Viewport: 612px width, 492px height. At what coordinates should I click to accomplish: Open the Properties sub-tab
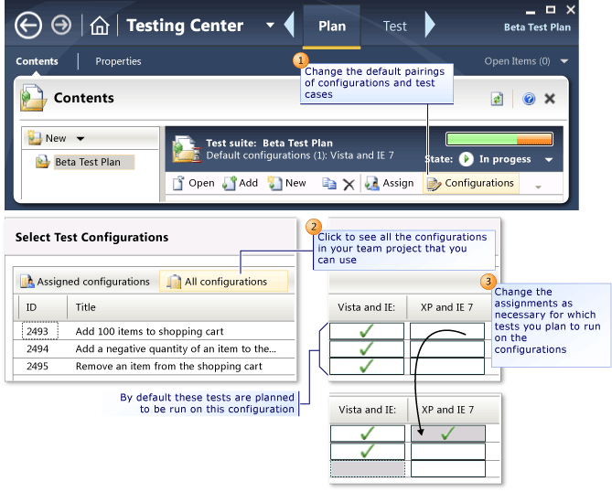[x=118, y=61]
